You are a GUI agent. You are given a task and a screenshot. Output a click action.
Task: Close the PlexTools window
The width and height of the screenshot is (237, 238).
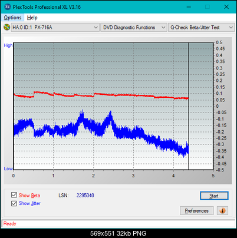click(226, 7)
